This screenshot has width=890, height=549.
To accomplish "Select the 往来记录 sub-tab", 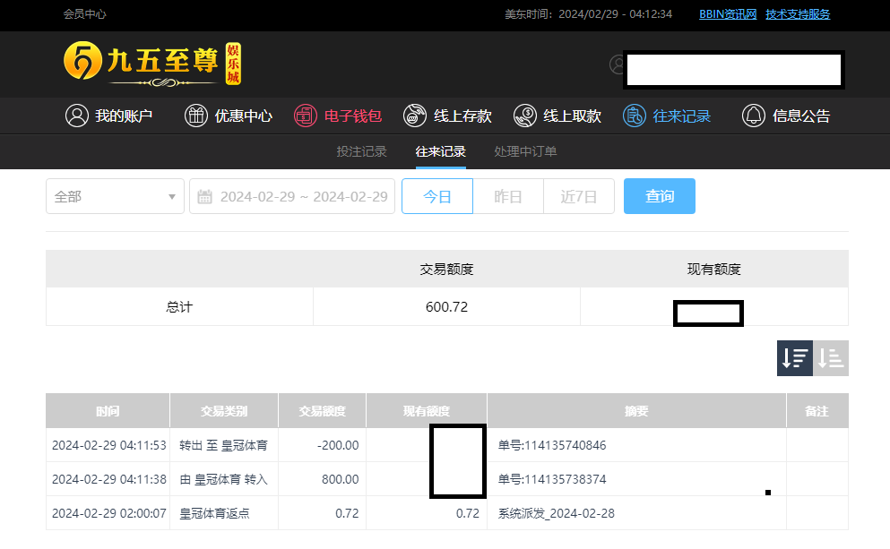I will point(440,151).
